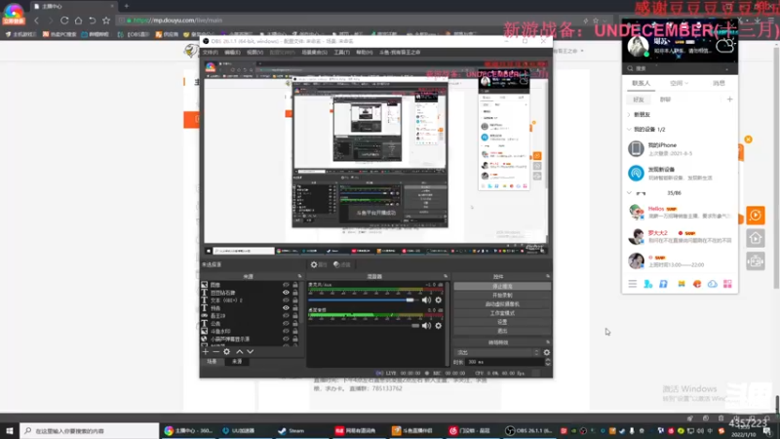The height and width of the screenshot is (439, 780).
Task: Reload the browser page
Action: [x=64, y=20]
